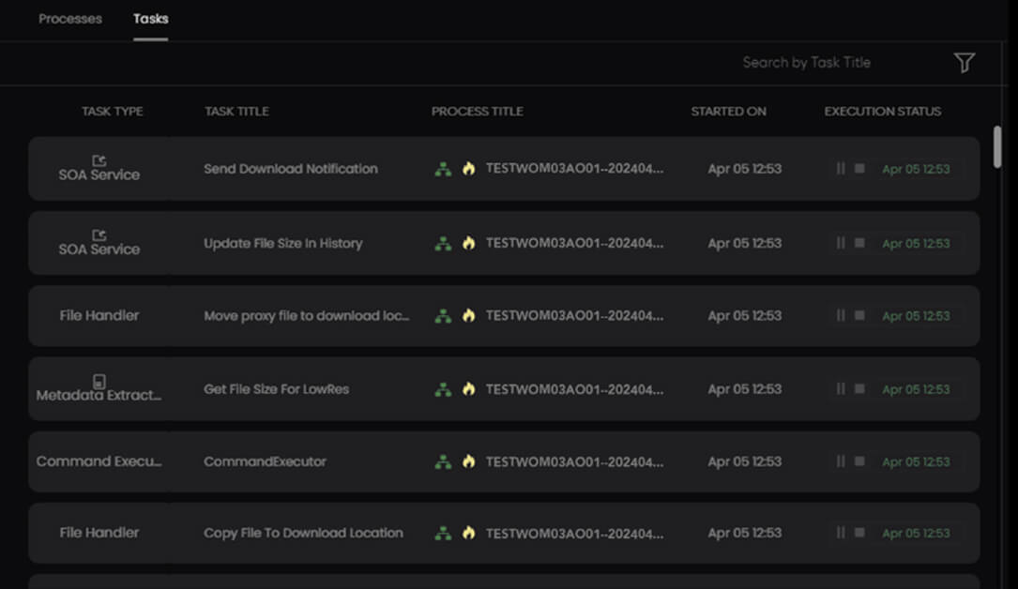The image size is (1018, 589).
Task: Click the Search by Task Title field
Action: pos(806,63)
